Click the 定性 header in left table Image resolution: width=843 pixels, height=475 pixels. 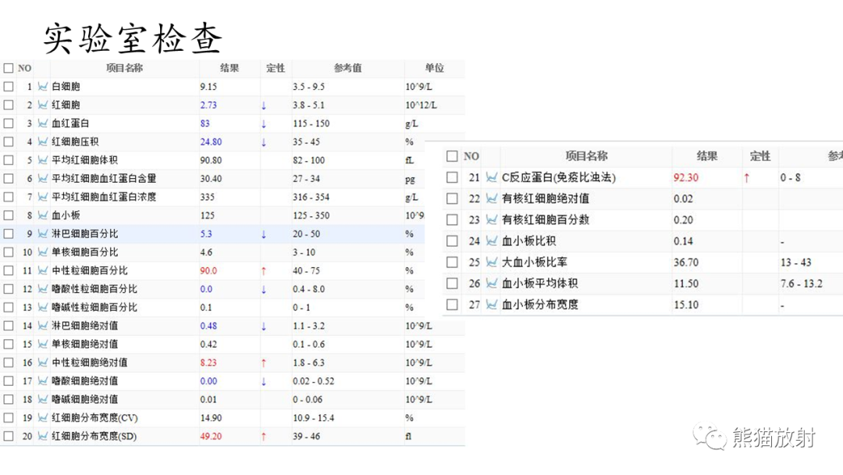[276, 68]
